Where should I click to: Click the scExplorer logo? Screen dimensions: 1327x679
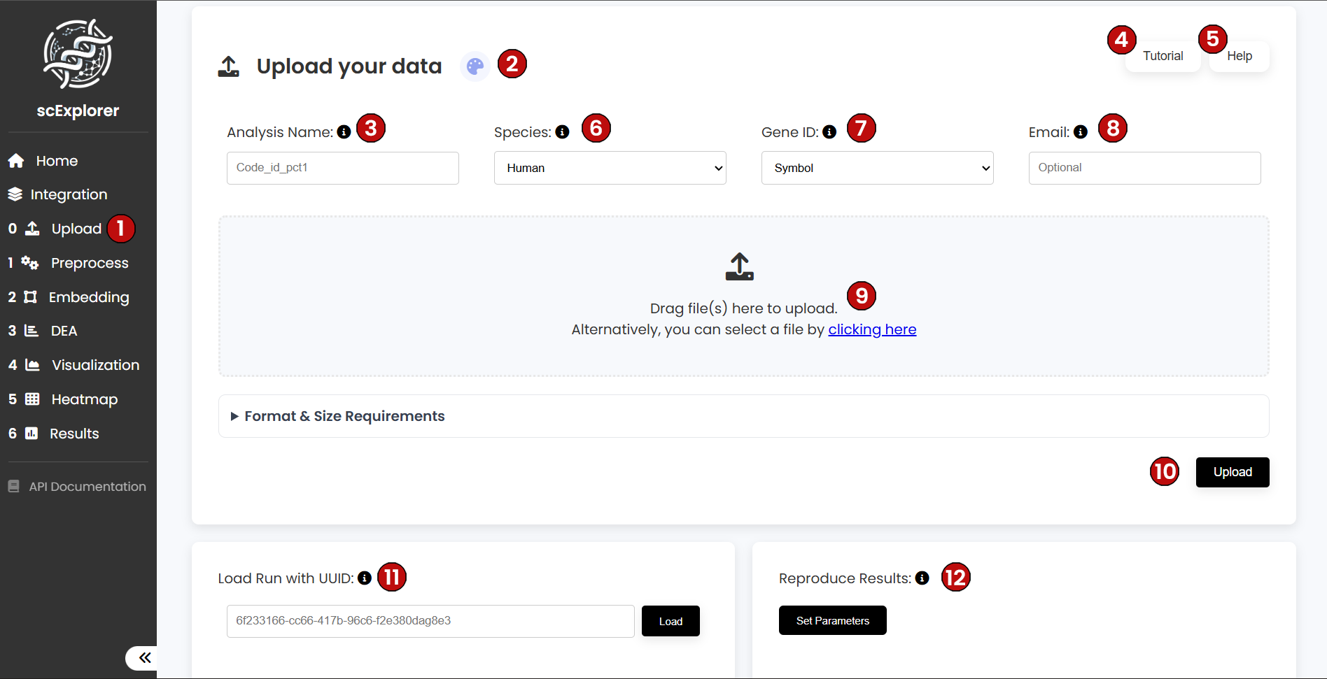78,54
